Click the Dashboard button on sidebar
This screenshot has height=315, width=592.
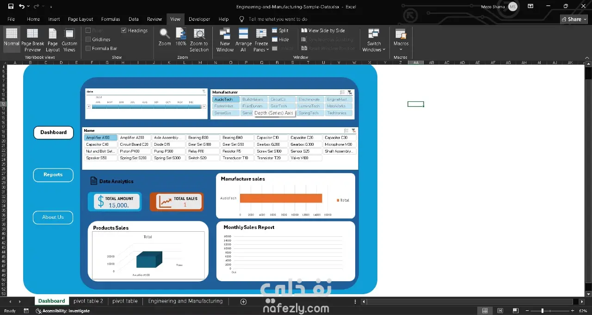[54, 132]
